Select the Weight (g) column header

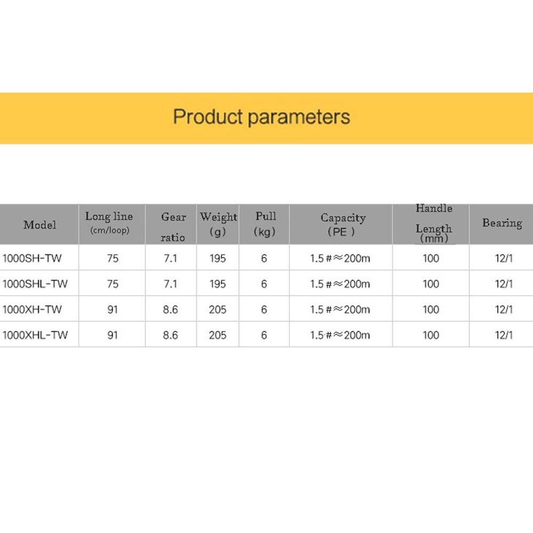[218, 224]
